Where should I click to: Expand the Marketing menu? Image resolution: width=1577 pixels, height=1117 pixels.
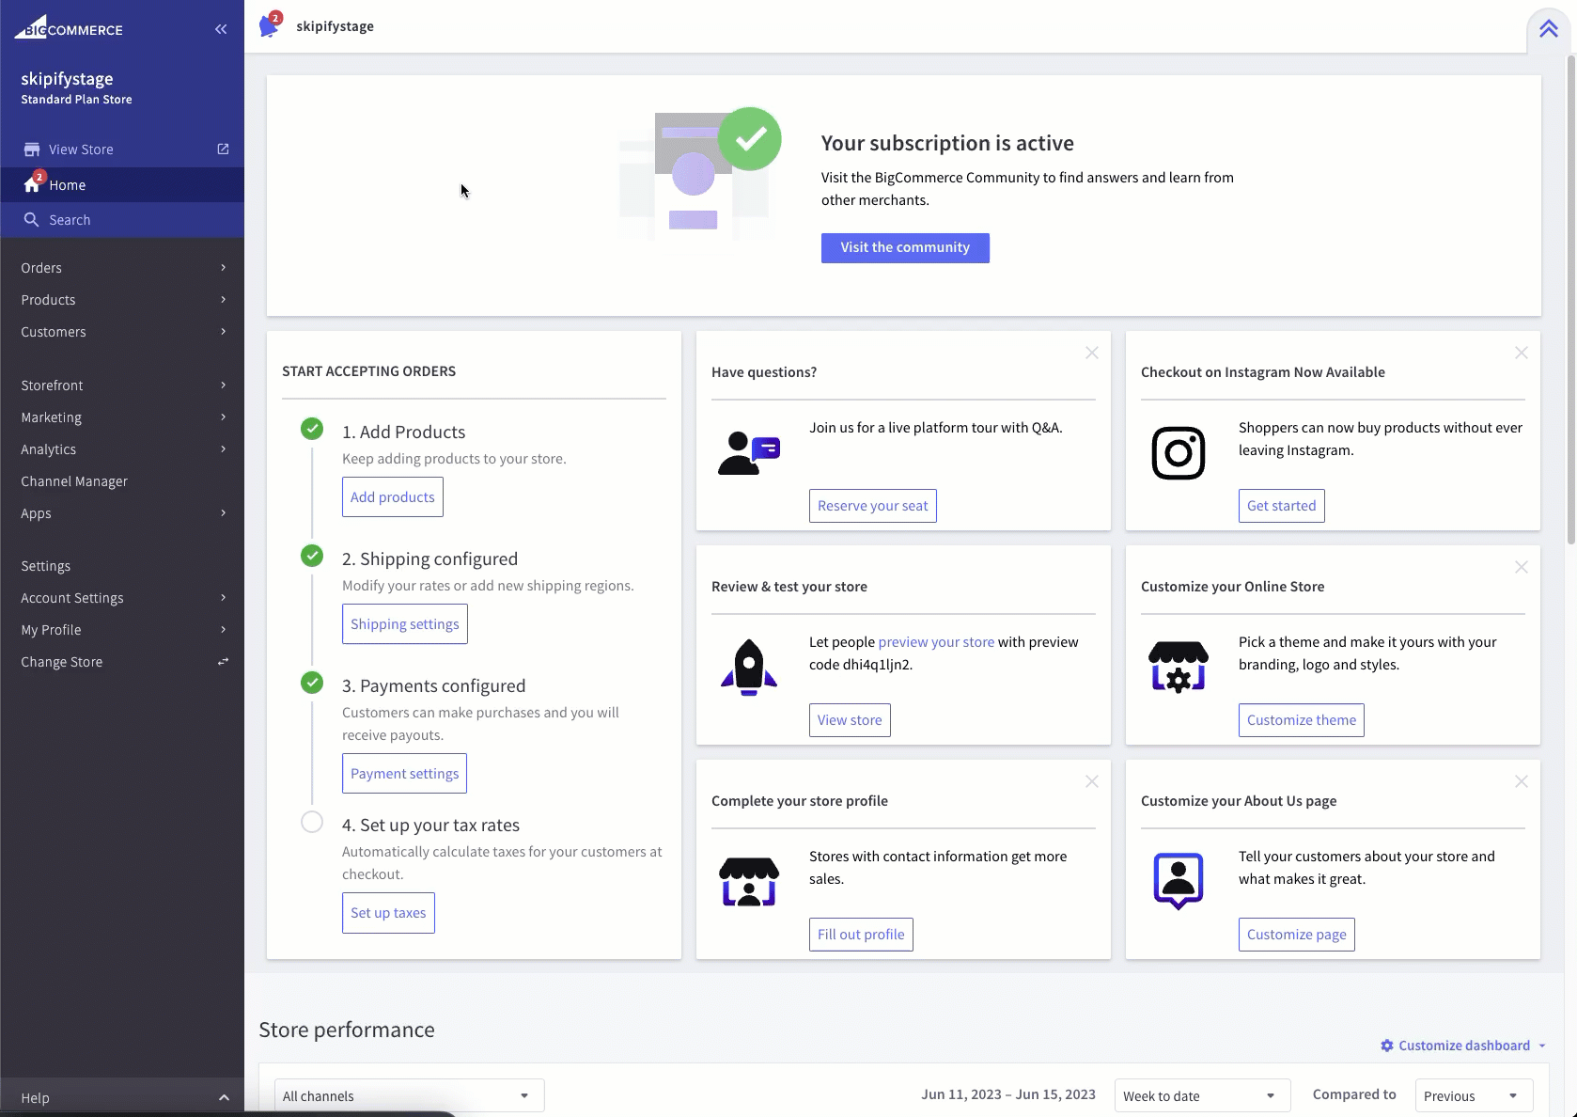pos(122,417)
